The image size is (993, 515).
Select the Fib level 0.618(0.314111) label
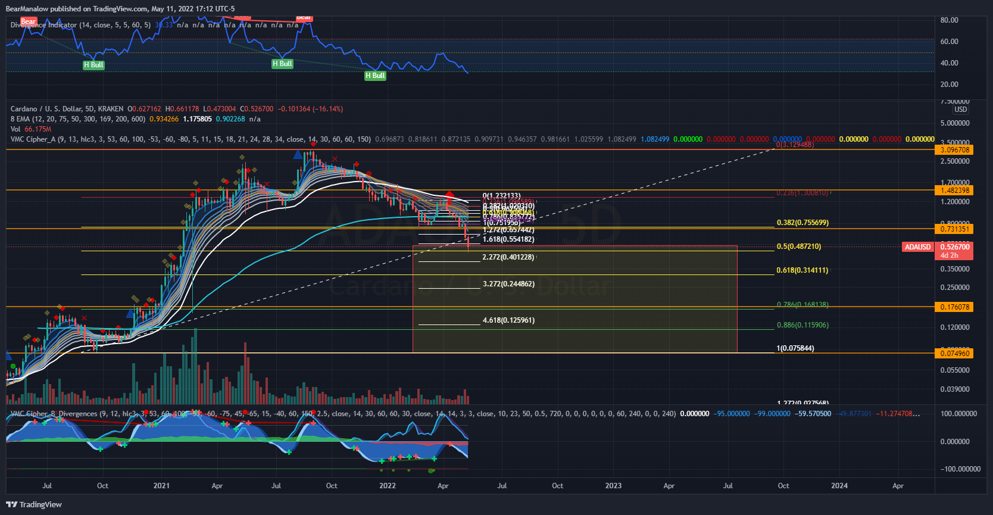coord(802,270)
